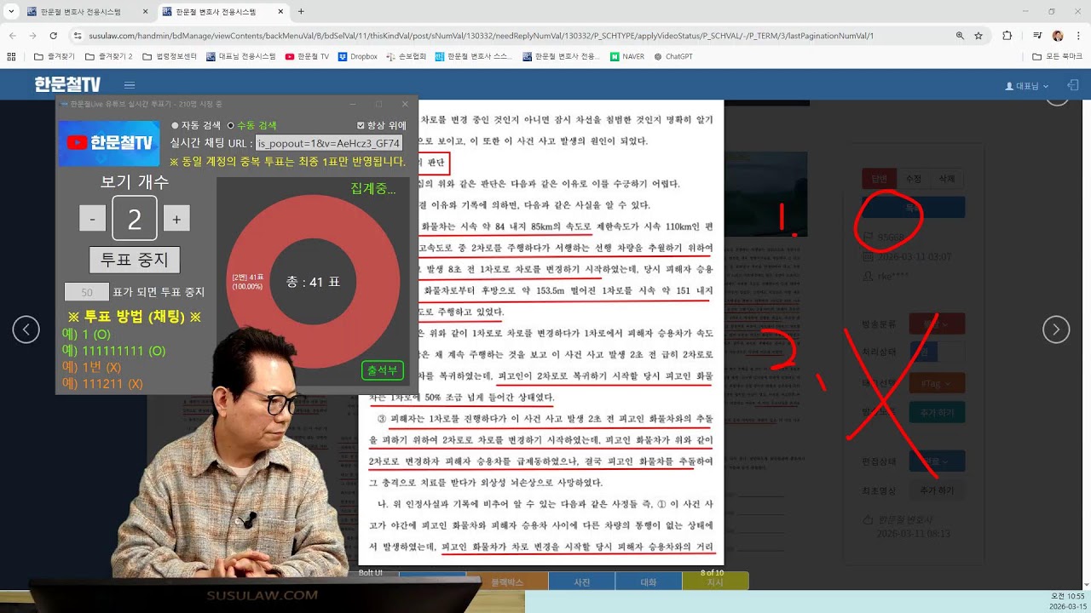The image size is (1091, 613).
Task: Open the apps grid in bookmarks bar
Action: pos(11,56)
